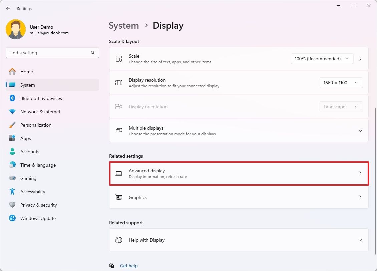The width and height of the screenshot is (377, 271).
Task: Click the Get help link
Action: [129, 265]
